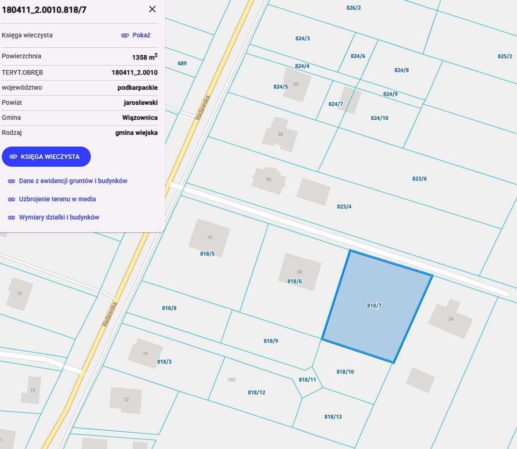This screenshot has width=517, height=449.
Task: Click parcel label 824/7
Action: pyautogui.click(x=336, y=104)
